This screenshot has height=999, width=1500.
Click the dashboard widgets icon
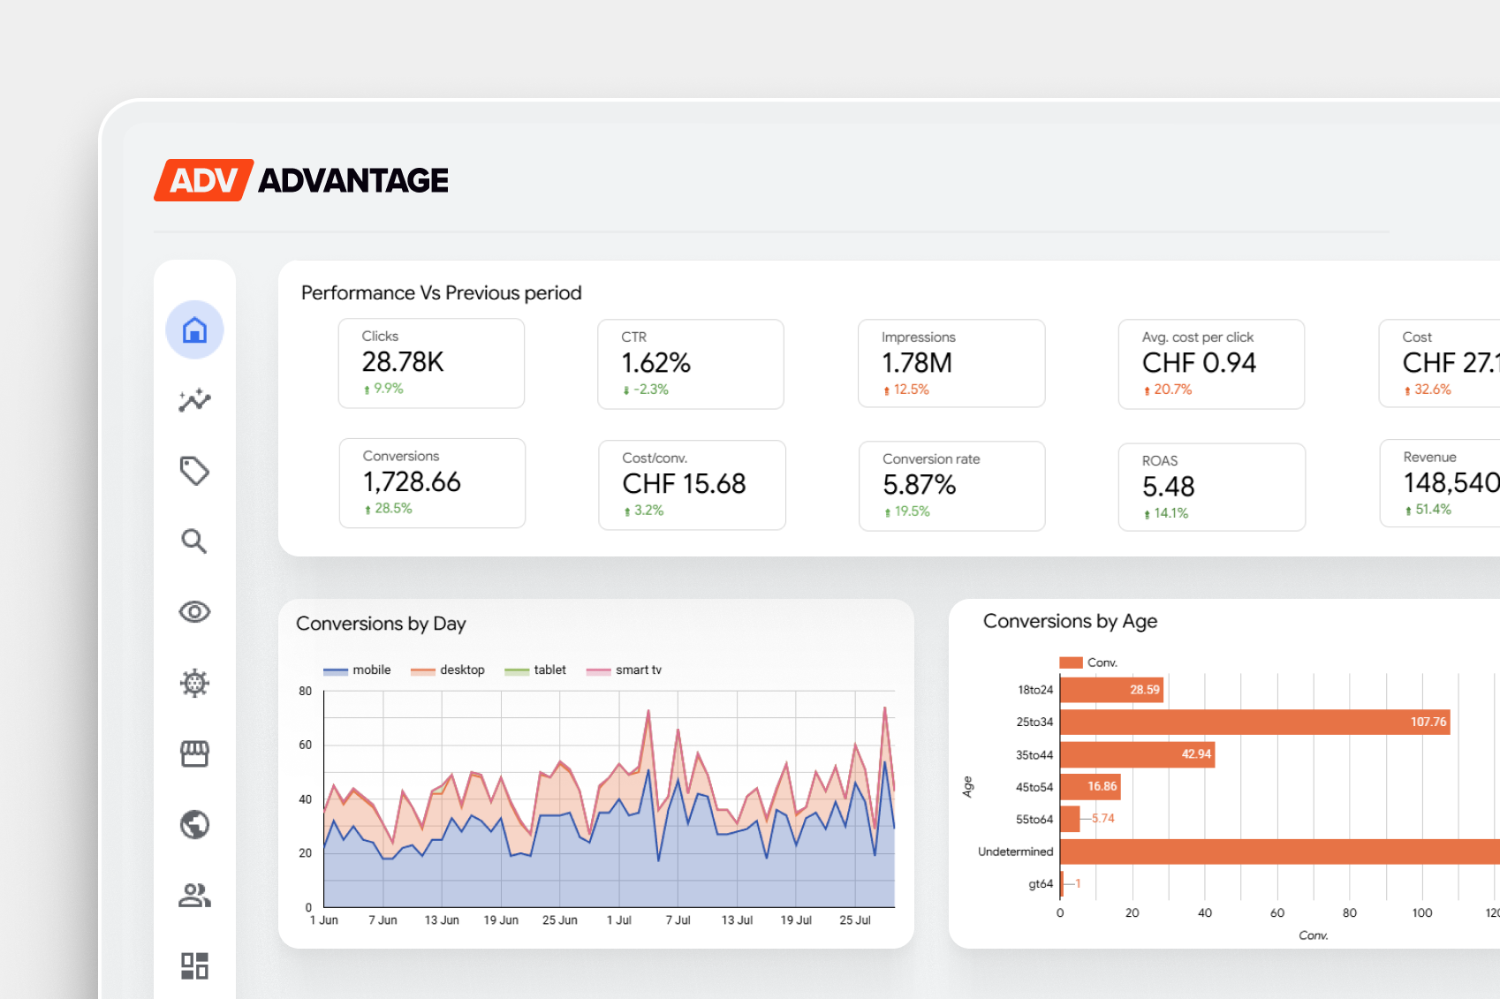pos(194,965)
